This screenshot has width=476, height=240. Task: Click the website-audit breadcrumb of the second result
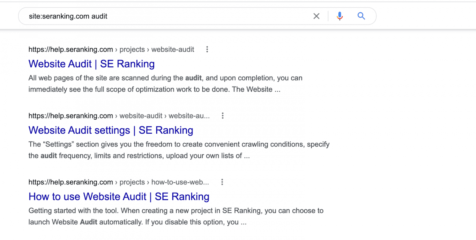[x=141, y=116]
